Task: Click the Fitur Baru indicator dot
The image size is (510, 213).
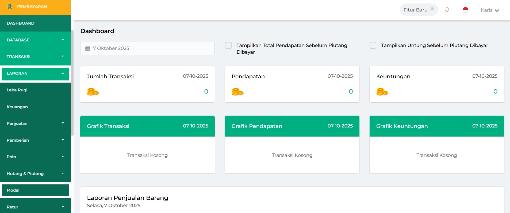Action: 432,9
